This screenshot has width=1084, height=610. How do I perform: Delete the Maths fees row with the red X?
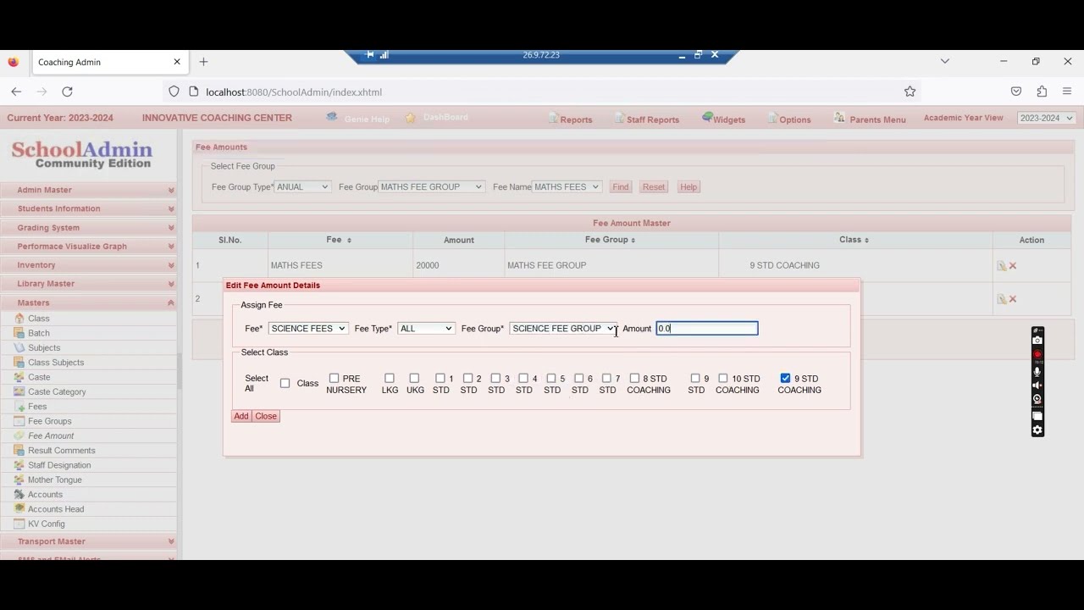click(1013, 266)
